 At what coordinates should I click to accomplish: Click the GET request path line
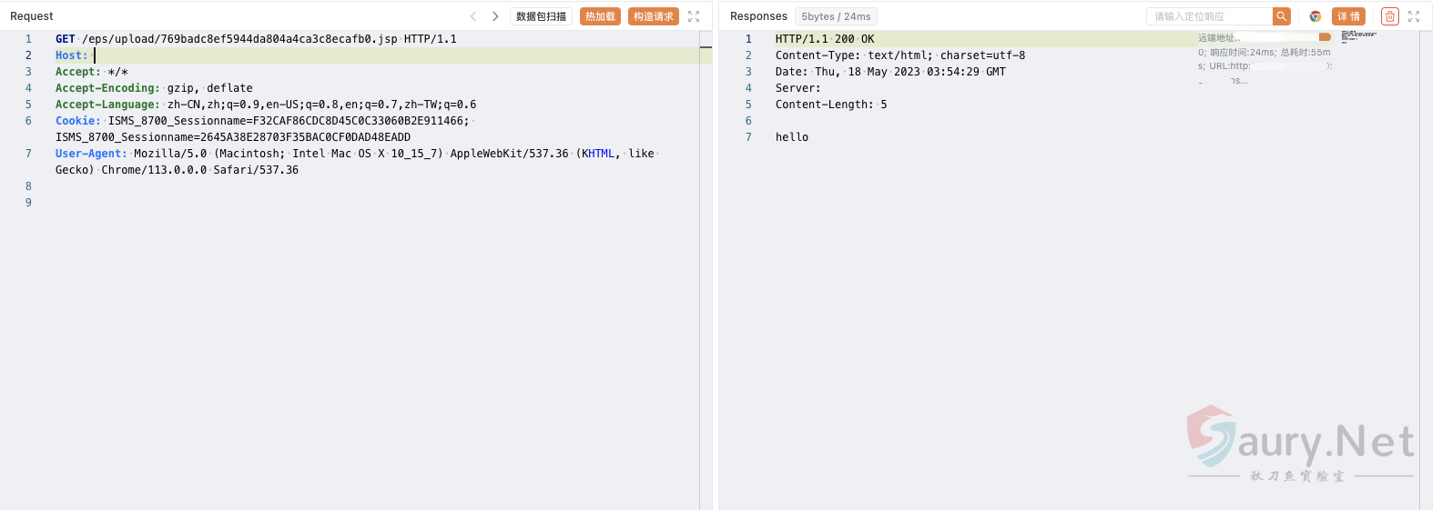click(x=255, y=39)
